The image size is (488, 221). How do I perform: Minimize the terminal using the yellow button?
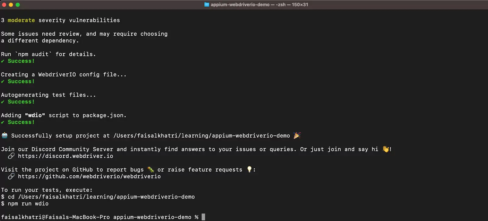11,5
